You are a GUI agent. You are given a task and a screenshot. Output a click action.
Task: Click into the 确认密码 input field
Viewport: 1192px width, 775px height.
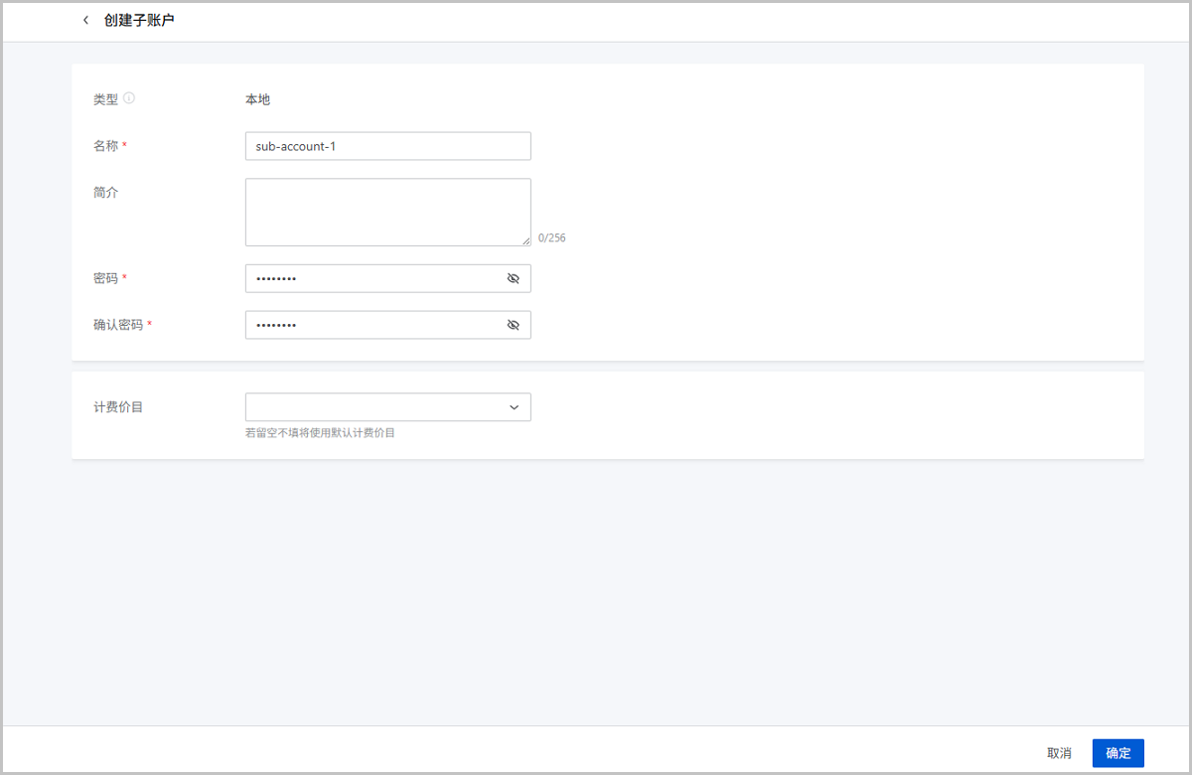tap(372, 325)
